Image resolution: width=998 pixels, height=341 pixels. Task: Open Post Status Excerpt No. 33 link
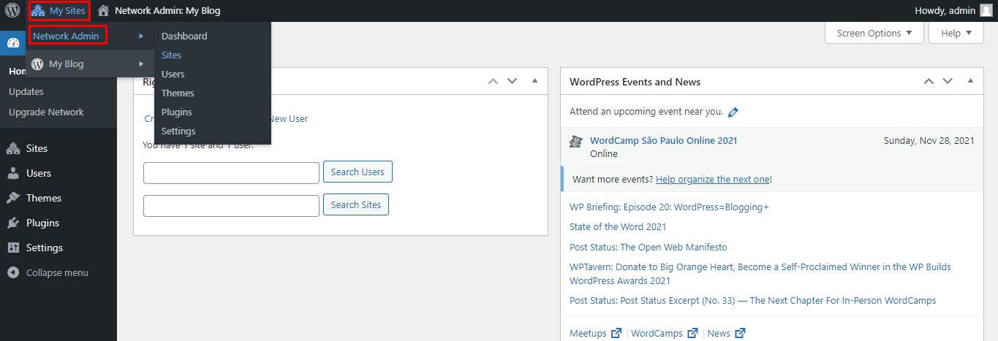coord(753,300)
